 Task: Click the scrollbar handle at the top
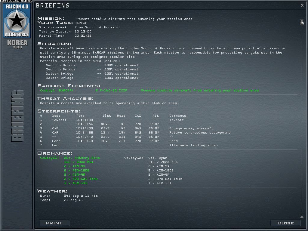pyautogui.click(x=302, y=22)
